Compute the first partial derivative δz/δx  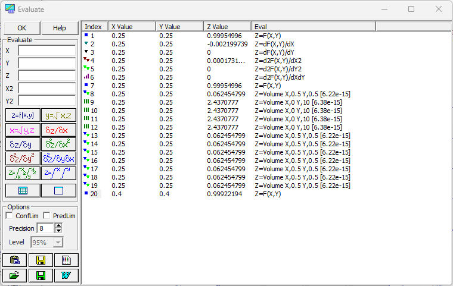[58, 130]
